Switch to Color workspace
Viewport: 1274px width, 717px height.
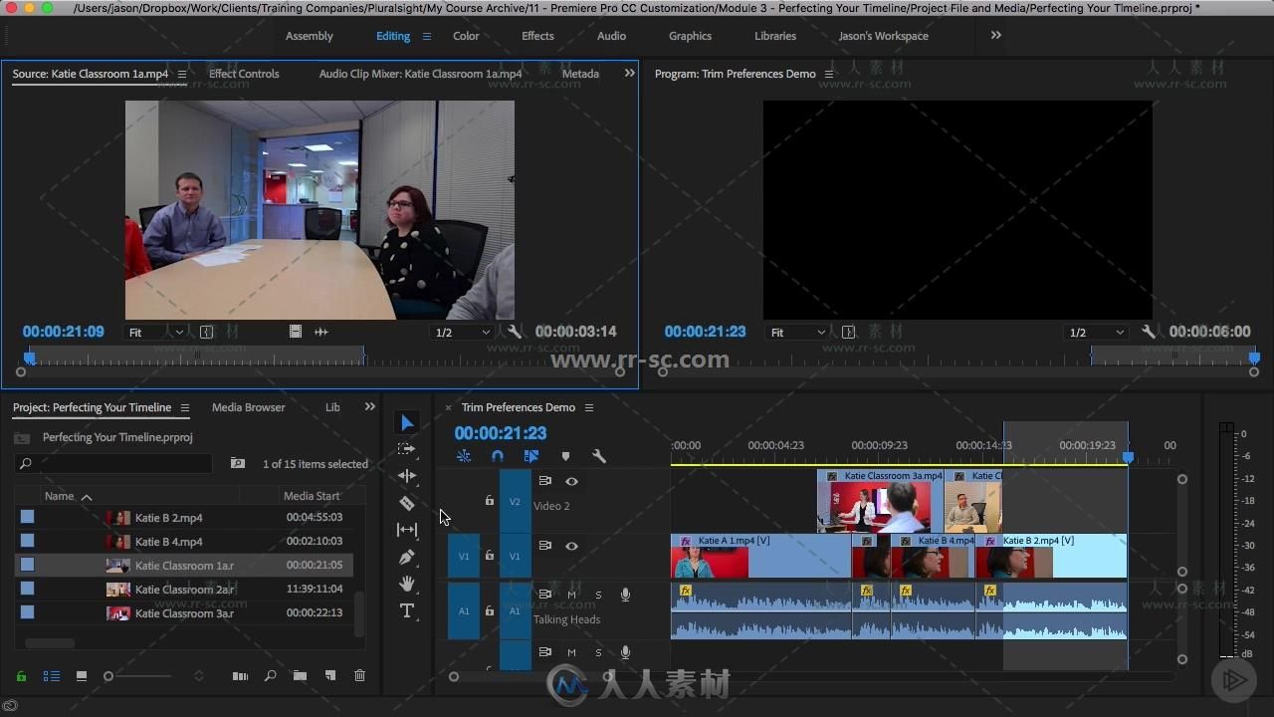[x=466, y=36]
